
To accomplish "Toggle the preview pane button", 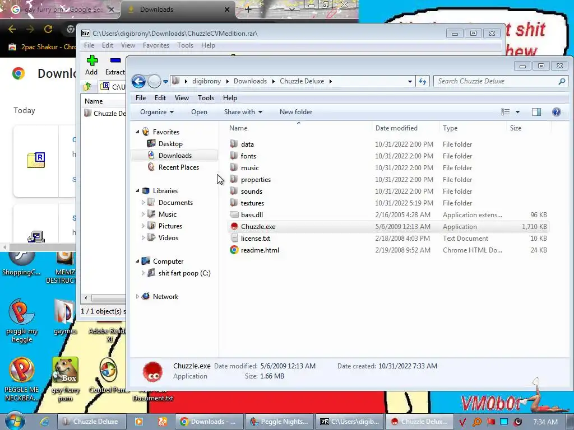I will [536, 112].
